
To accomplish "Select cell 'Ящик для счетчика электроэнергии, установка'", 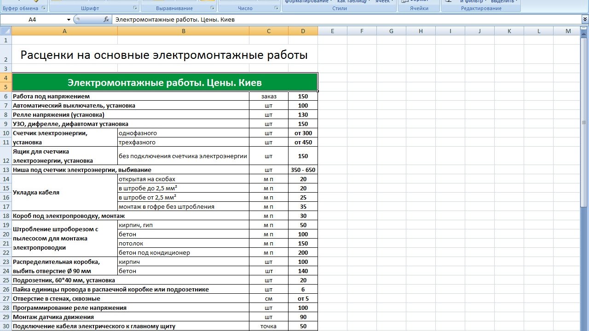I will 64,156.
